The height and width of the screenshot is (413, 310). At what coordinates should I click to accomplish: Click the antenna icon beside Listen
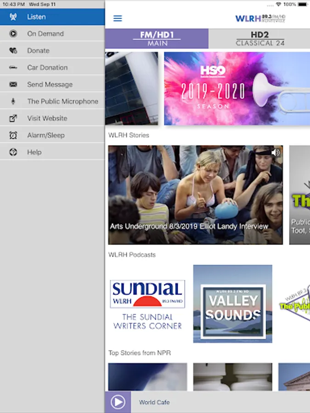(13, 17)
